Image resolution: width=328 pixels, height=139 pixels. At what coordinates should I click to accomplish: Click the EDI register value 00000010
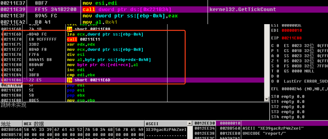pyautogui.click(x=292, y=31)
